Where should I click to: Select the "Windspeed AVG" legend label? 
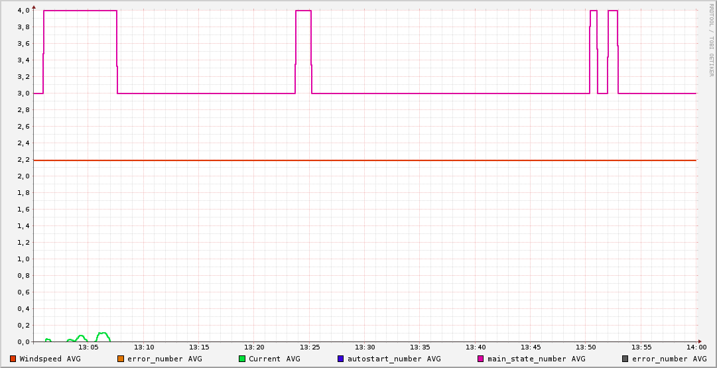pyautogui.click(x=50, y=359)
